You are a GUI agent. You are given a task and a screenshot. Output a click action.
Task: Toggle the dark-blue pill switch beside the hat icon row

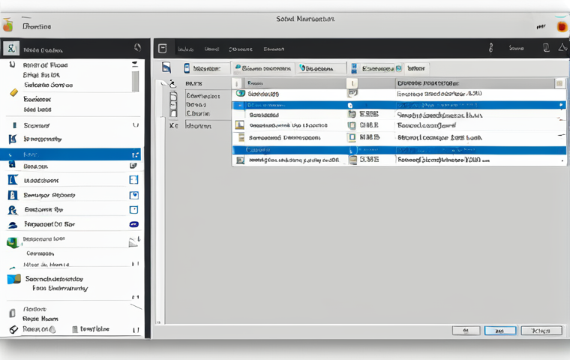(x=133, y=224)
